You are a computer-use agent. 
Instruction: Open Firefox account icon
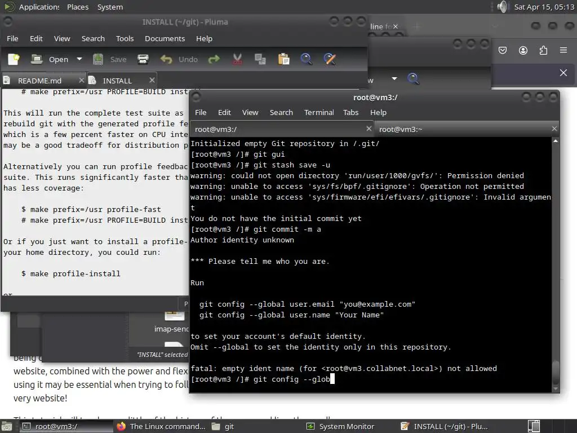[523, 50]
